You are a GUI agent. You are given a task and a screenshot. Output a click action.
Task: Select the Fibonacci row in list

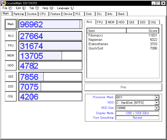123,35
